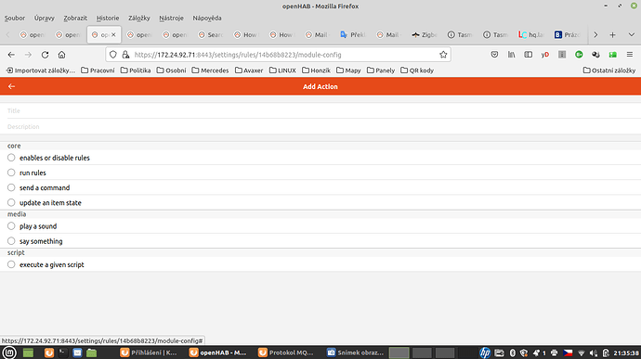Open a new browser tab
Viewport: 641px width, 359px height.
612,35
